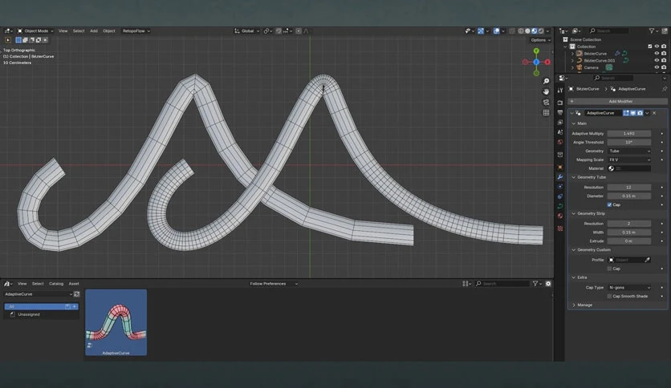This screenshot has width=671, height=388.
Task: Enable Cap checkbox under Geometry Custom
Action: [x=609, y=269]
